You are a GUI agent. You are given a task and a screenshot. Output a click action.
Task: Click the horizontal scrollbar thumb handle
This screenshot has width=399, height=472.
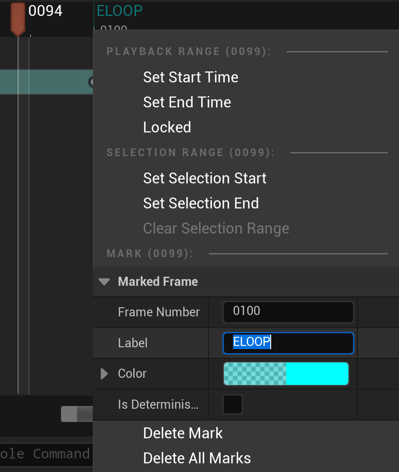point(76,414)
